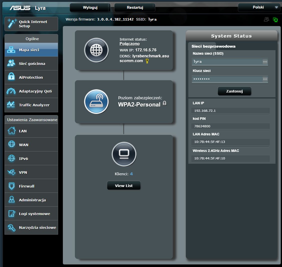282x267 pixels.
Task: Open Narzędzia sieciowe page
Action: coord(31,227)
